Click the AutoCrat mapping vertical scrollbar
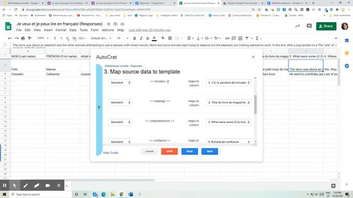The height and width of the screenshot is (198, 353). coord(255,105)
